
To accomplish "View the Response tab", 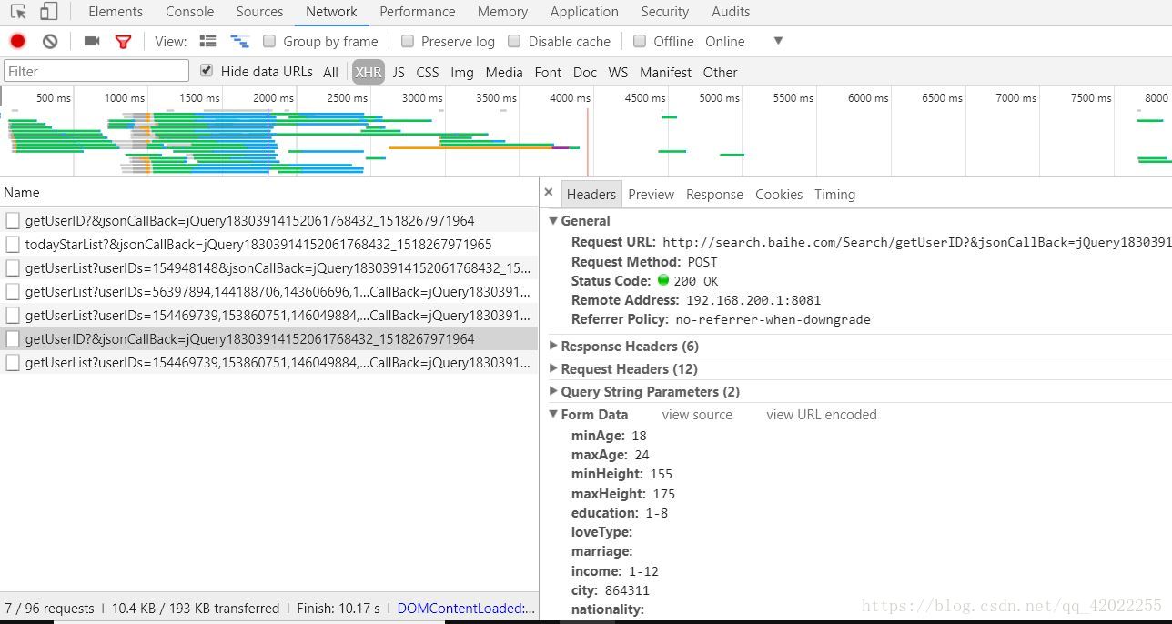I will pyautogui.click(x=714, y=195).
